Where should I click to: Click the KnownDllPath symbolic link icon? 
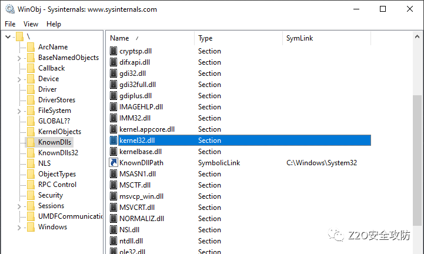coord(114,163)
